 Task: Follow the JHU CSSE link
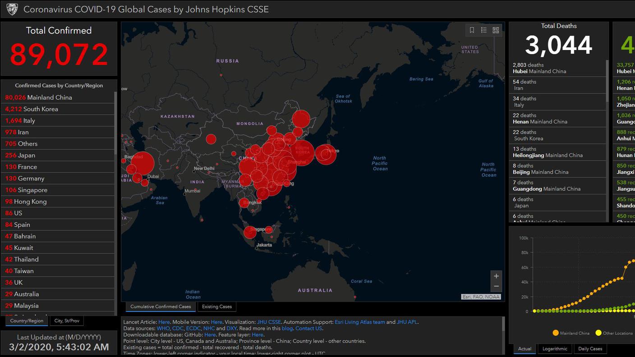click(269, 322)
